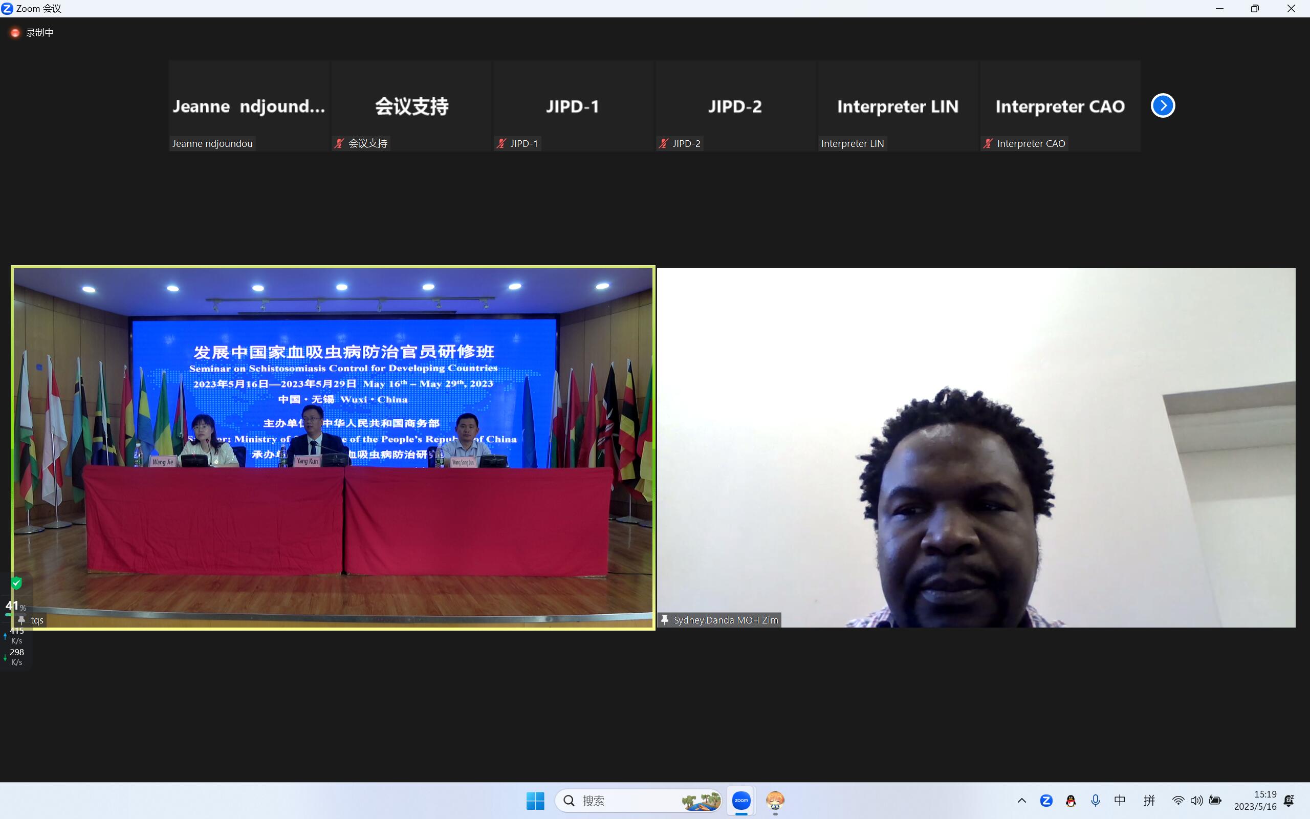The image size is (1310, 819).
Task: Click muted mic icon on JIPD-2 tile
Action: click(664, 143)
